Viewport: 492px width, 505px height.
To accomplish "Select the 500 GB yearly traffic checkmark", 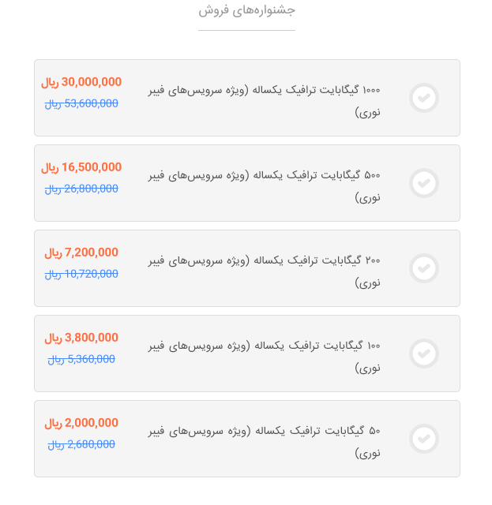I will (423, 183).
